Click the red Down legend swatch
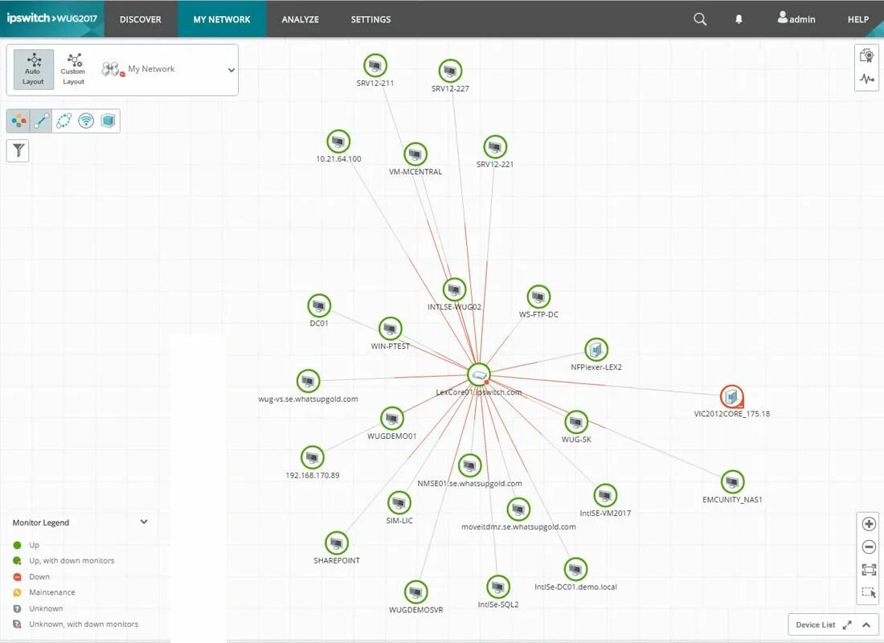The image size is (884, 643). click(18, 576)
